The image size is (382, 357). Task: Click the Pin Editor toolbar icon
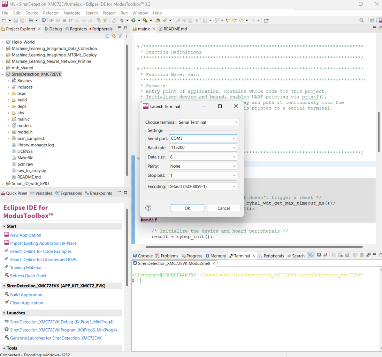pyautogui.click(x=266, y=21)
